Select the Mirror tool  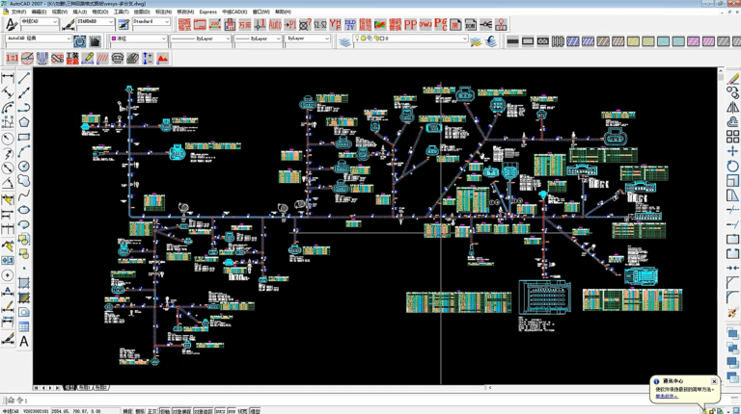733,108
